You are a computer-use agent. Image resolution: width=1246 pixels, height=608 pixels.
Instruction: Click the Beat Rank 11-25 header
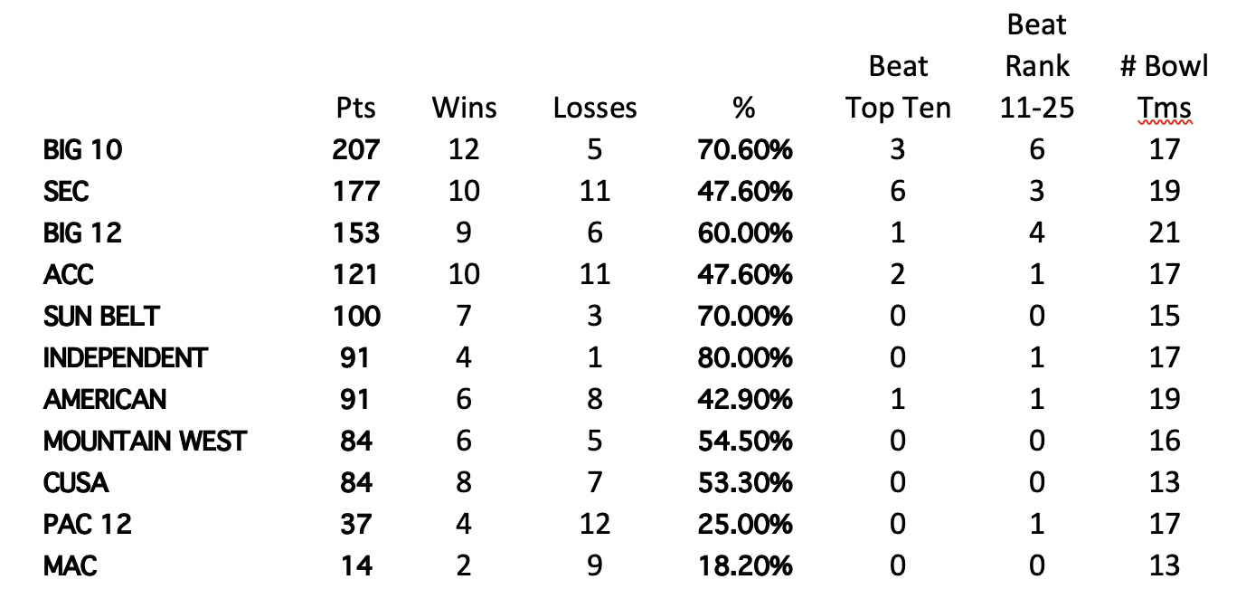(1037, 68)
